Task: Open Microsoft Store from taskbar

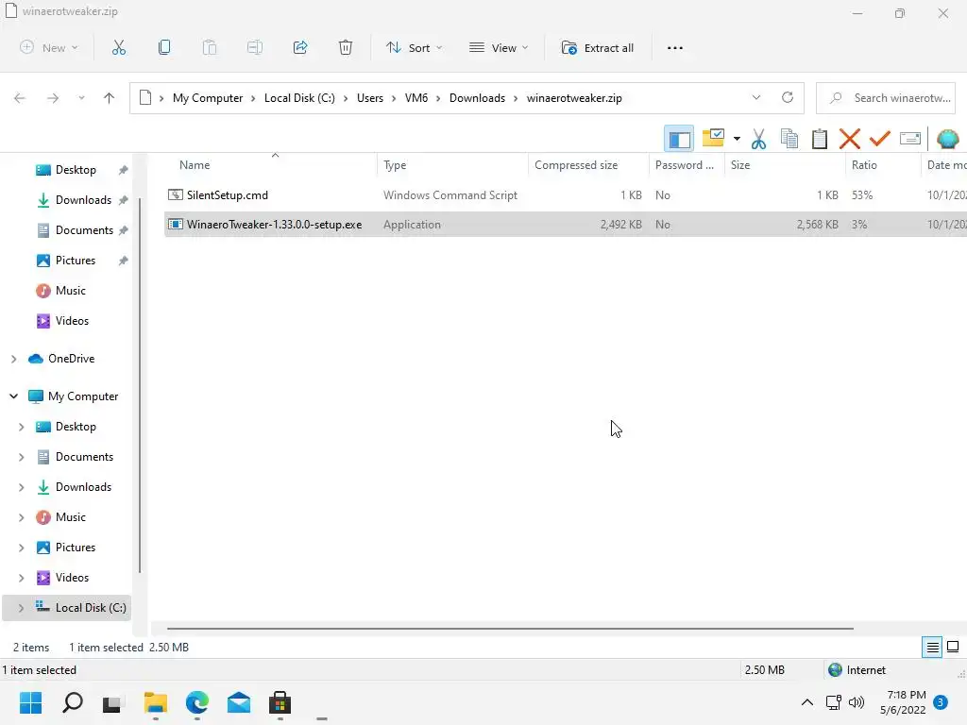Action: click(x=280, y=702)
